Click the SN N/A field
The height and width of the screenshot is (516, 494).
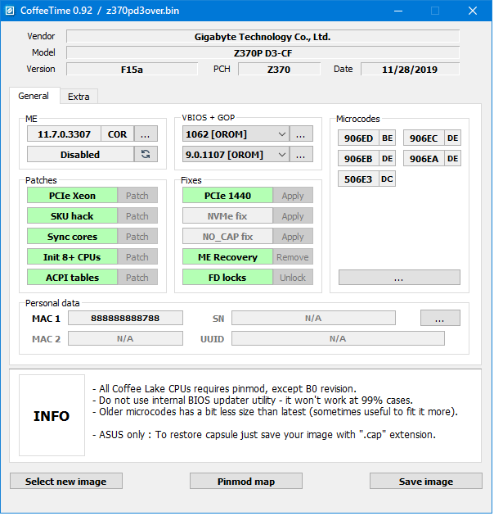313,319
